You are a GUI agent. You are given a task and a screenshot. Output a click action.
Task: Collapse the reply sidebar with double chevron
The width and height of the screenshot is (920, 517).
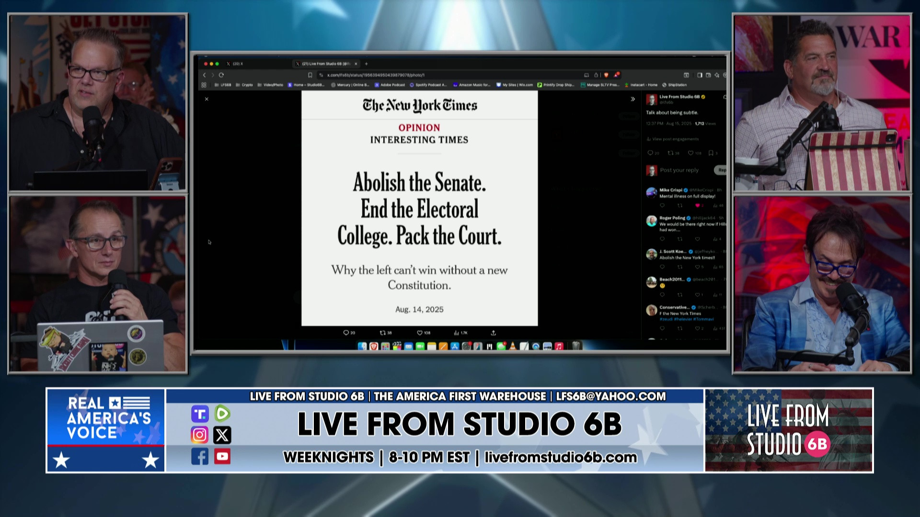[x=632, y=99]
